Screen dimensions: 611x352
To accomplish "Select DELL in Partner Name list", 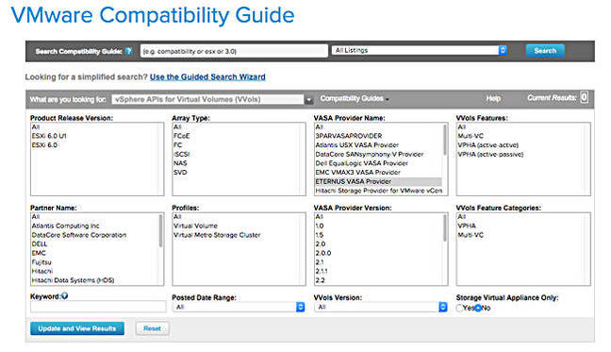I will pos(40,244).
